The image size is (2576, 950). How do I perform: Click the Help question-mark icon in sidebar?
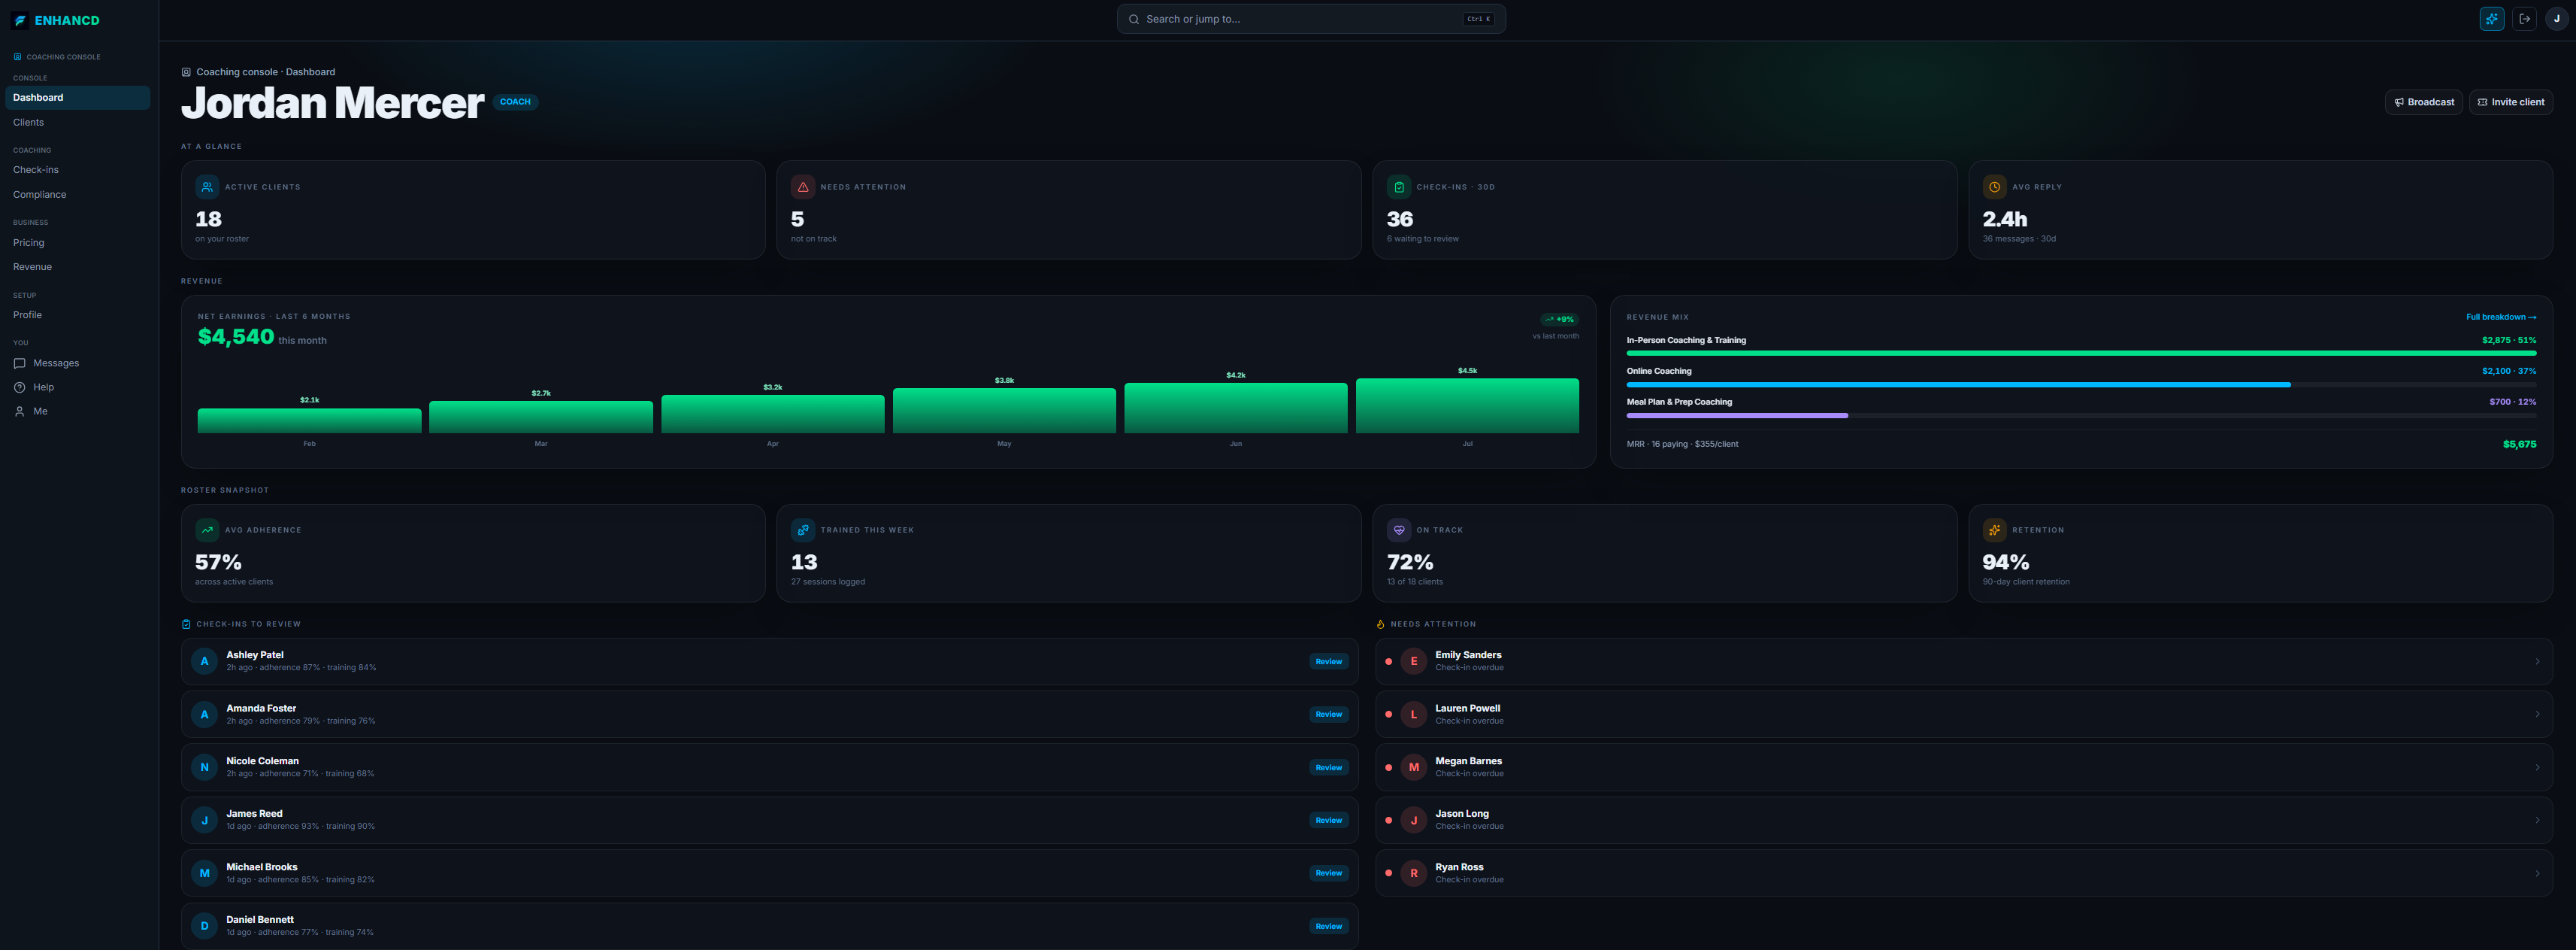[19, 387]
